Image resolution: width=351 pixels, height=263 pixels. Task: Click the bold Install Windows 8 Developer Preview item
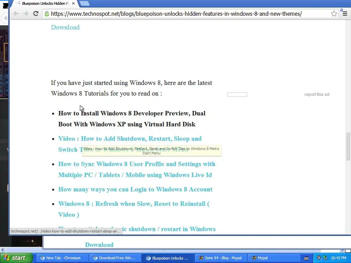[x=132, y=118]
